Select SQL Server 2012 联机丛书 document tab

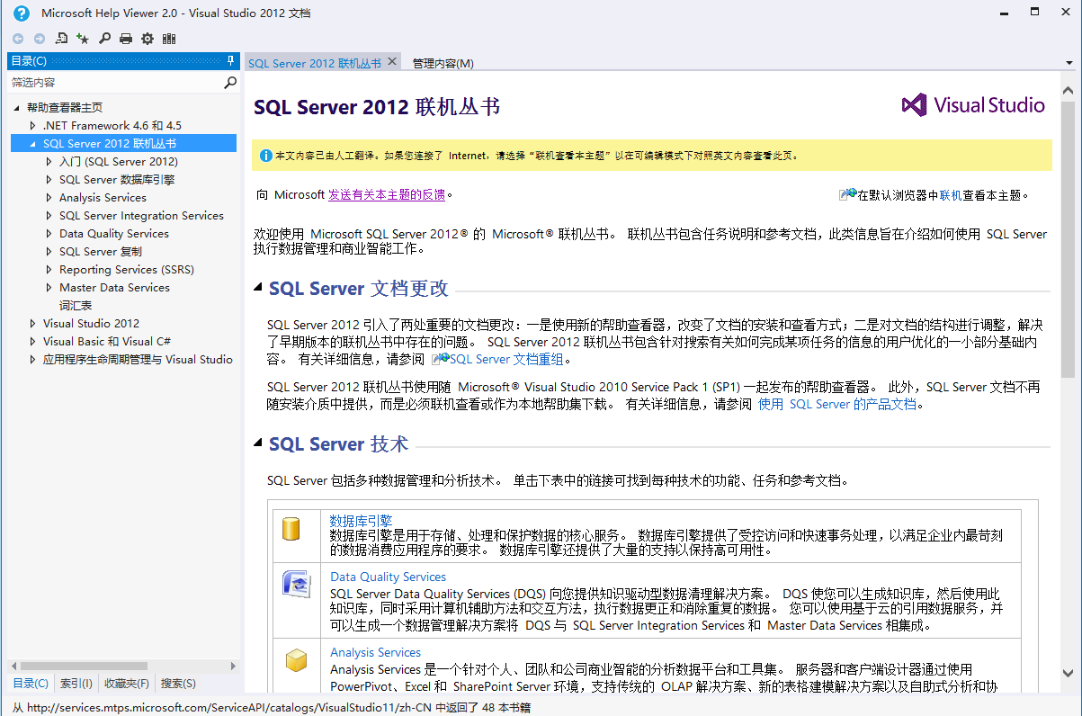coord(315,63)
